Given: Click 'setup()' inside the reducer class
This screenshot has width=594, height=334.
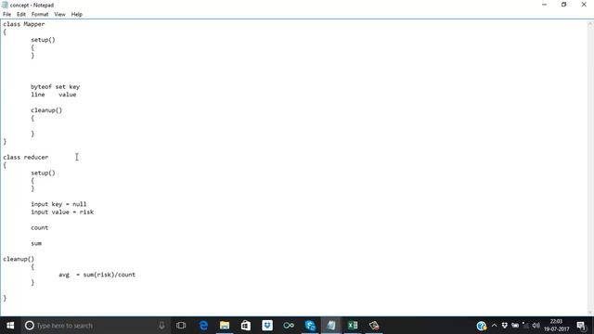Looking at the screenshot, I should coord(44,173).
